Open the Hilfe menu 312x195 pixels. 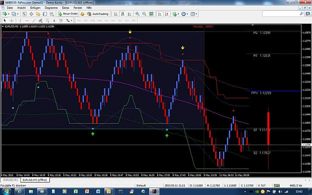(x=89, y=8)
